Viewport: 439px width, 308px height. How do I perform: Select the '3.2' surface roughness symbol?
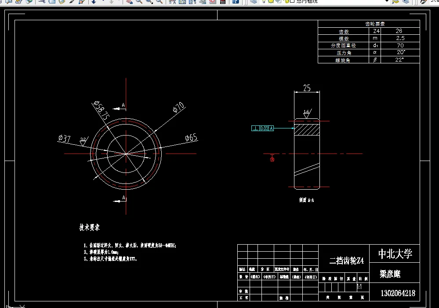coord(83,141)
